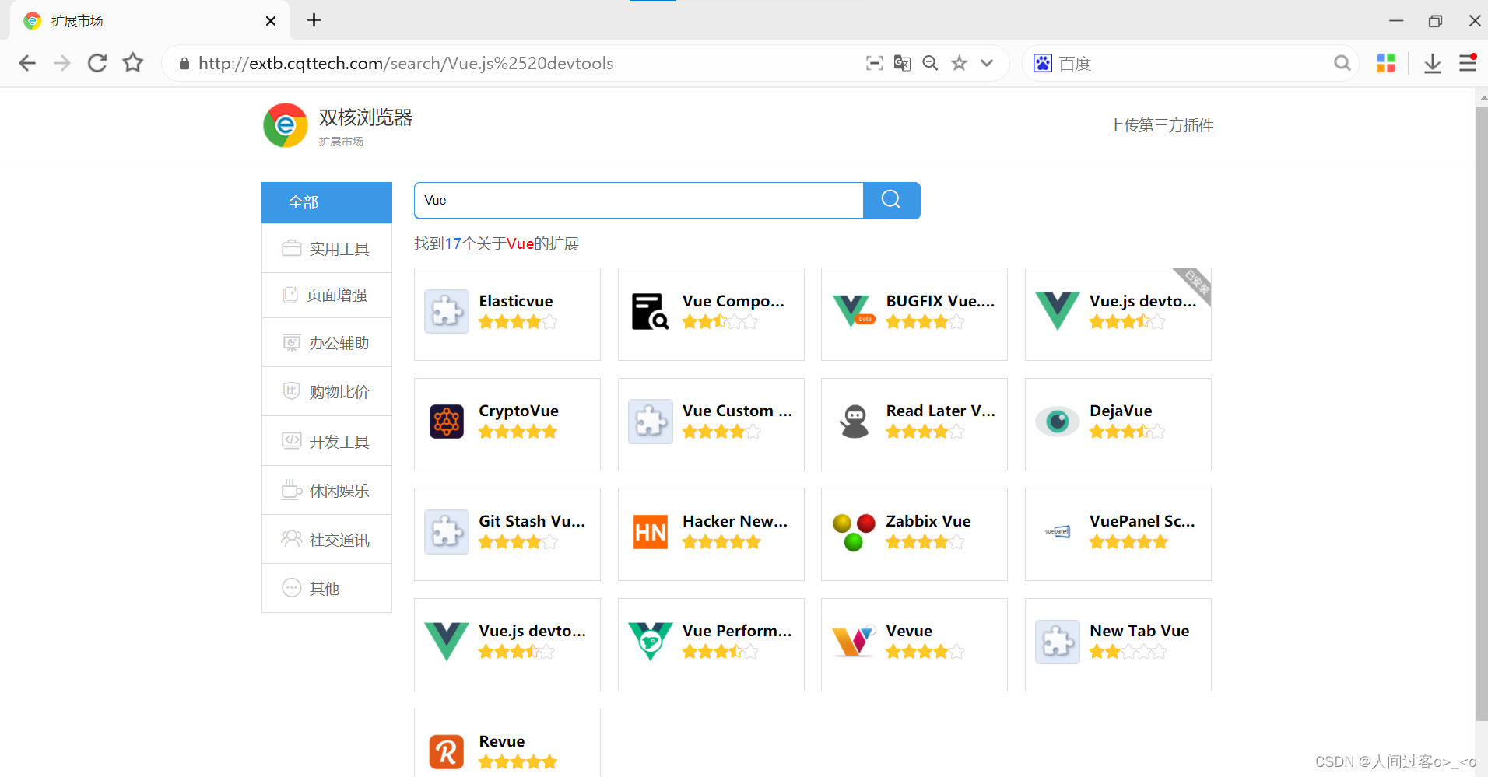This screenshot has width=1488, height=777.
Task: Bookmark the page with the star beside reload
Action: point(133,62)
